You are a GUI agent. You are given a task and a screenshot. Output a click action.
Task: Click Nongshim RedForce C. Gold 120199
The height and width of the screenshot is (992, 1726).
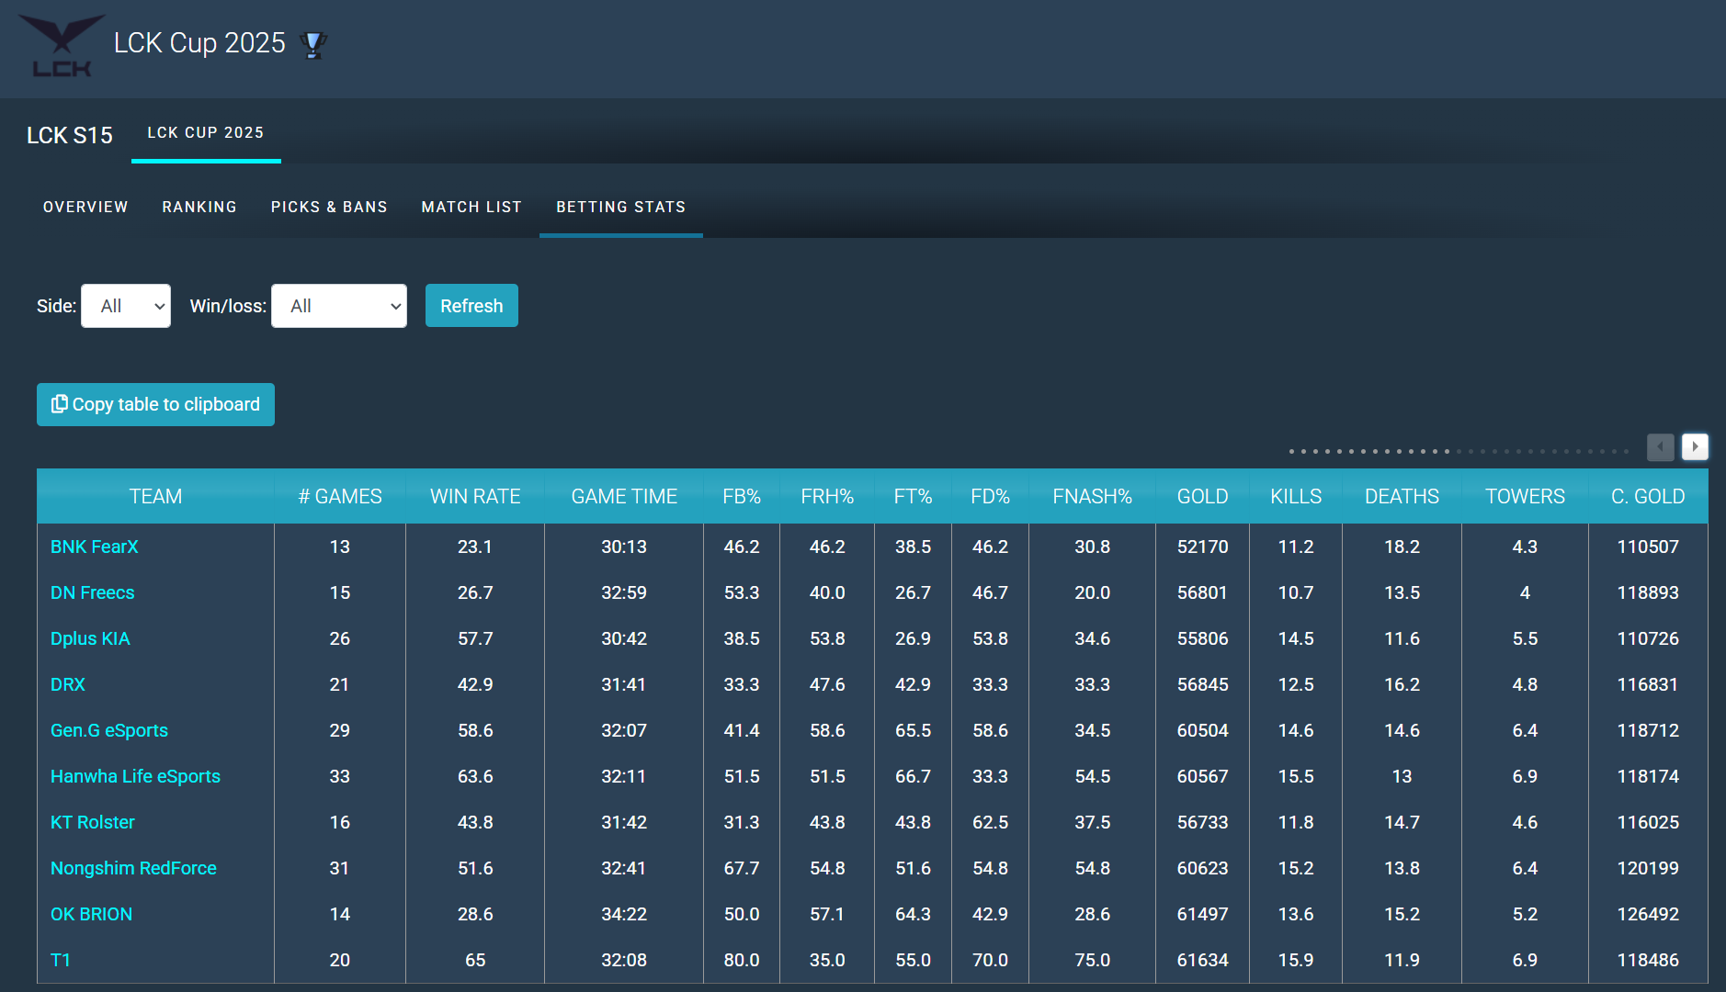pos(1648,868)
